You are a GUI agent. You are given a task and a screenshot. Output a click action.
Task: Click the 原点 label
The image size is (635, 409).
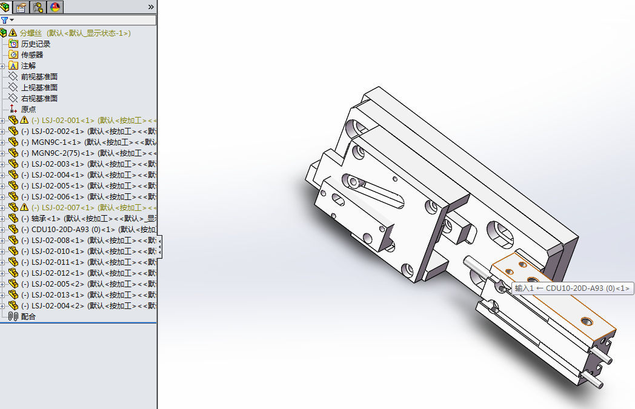28,109
